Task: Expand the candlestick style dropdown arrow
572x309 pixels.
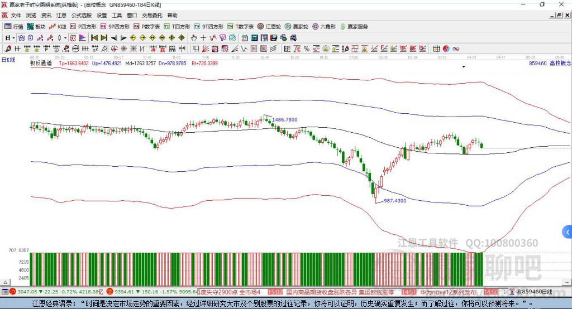Action: pos(65,38)
